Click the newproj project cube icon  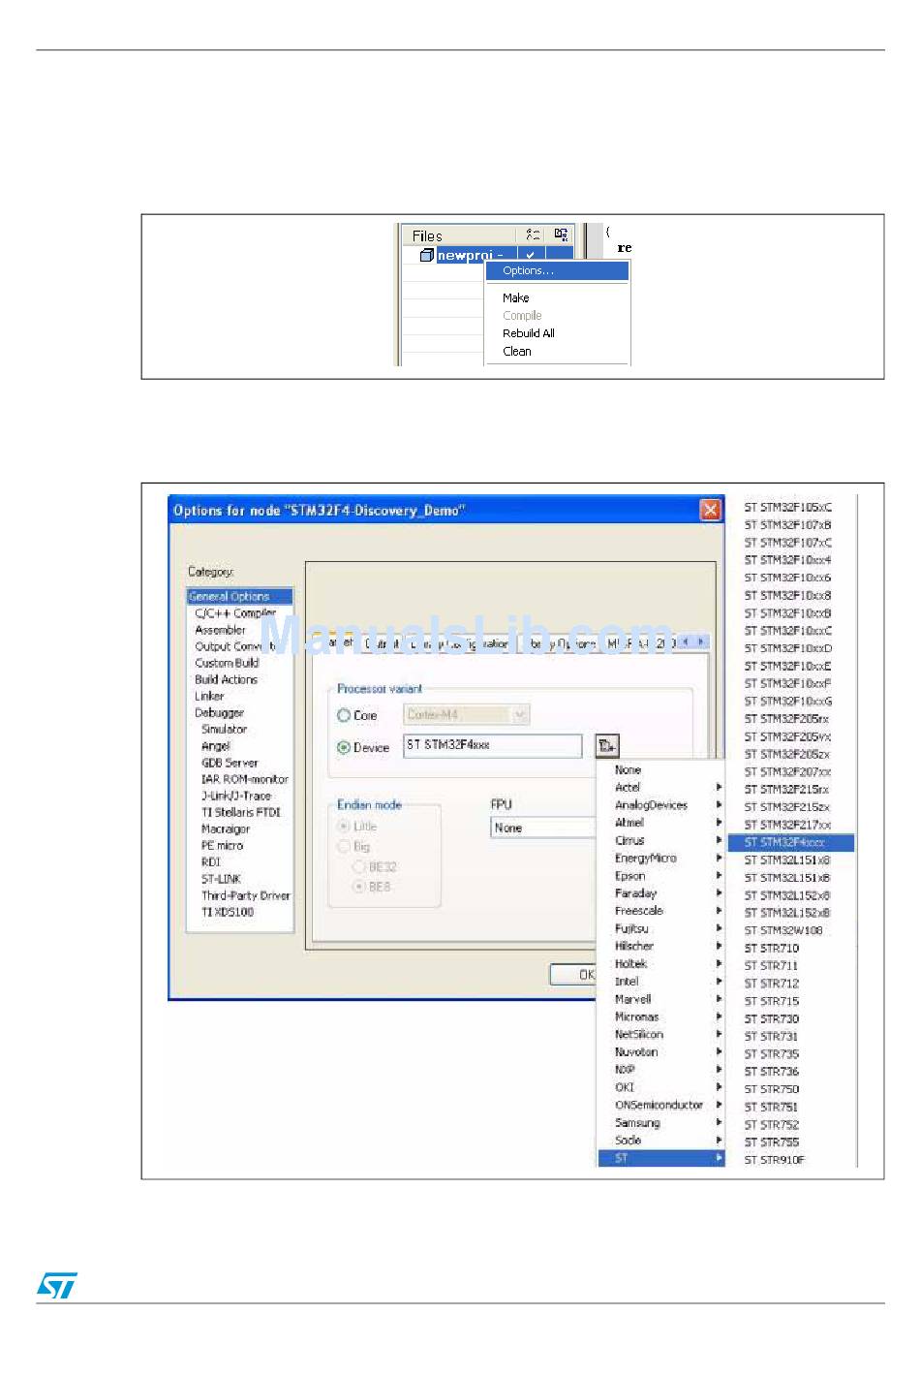pos(427,255)
